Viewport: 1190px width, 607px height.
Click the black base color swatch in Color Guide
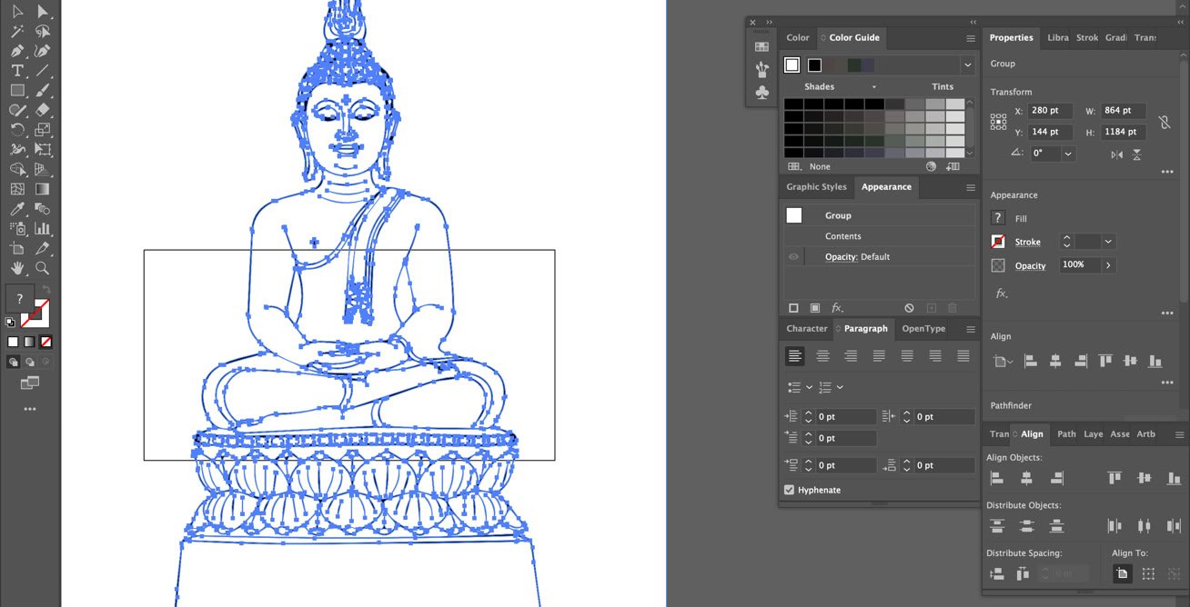[x=814, y=65]
